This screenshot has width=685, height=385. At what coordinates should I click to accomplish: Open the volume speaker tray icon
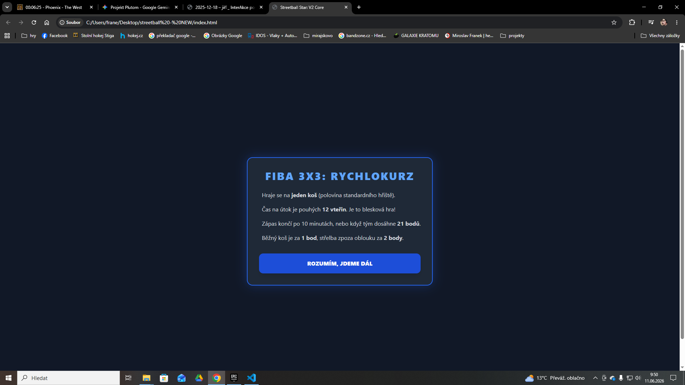click(638, 378)
